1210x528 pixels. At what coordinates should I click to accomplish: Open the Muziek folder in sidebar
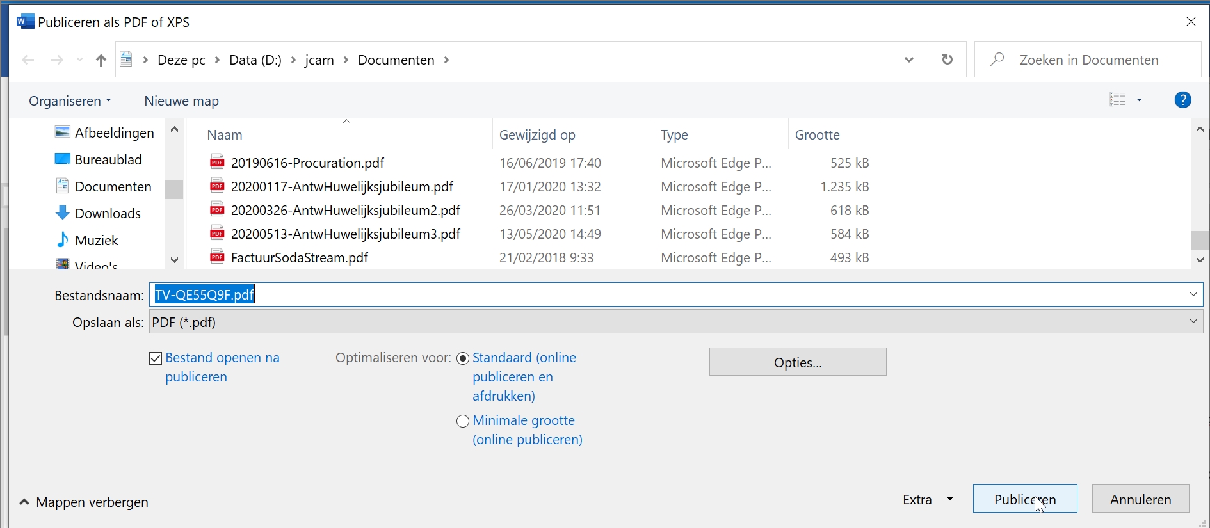click(96, 240)
